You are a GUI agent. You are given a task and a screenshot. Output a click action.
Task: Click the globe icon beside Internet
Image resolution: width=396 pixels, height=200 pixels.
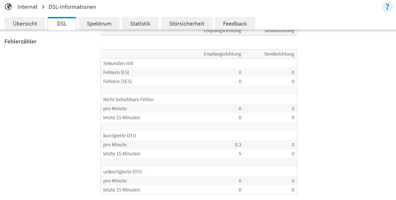pos(8,7)
